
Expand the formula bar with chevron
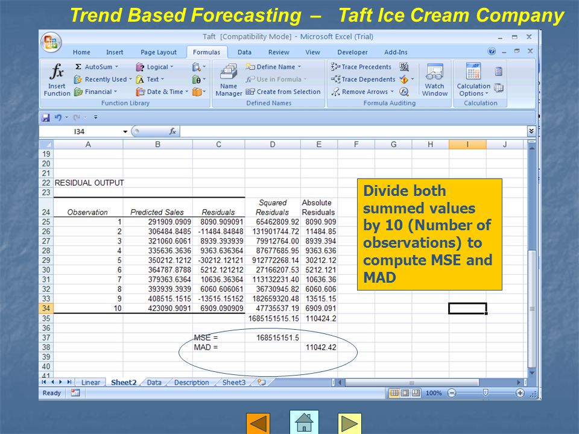click(531, 131)
